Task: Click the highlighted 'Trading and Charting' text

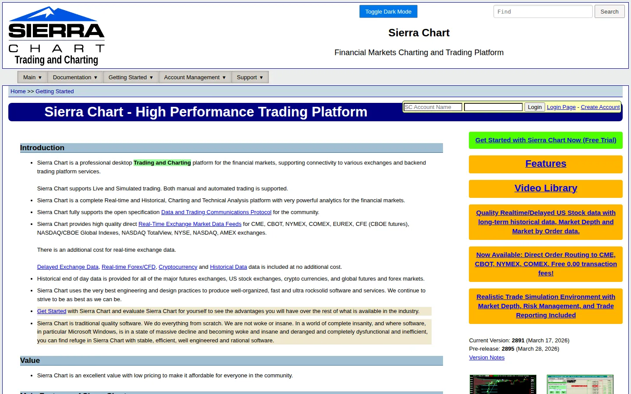Action: [x=162, y=163]
